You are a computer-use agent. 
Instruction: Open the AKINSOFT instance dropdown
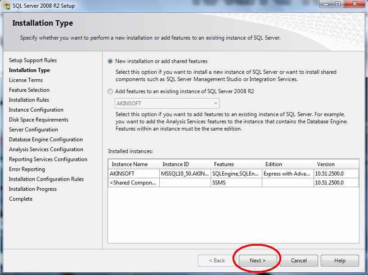(x=167, y=104)
